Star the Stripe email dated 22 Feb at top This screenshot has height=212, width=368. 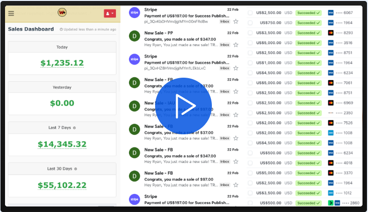tap(235, 22)
